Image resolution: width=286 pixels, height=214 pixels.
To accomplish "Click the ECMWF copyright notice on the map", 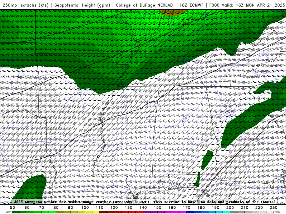I will [143, 202].
